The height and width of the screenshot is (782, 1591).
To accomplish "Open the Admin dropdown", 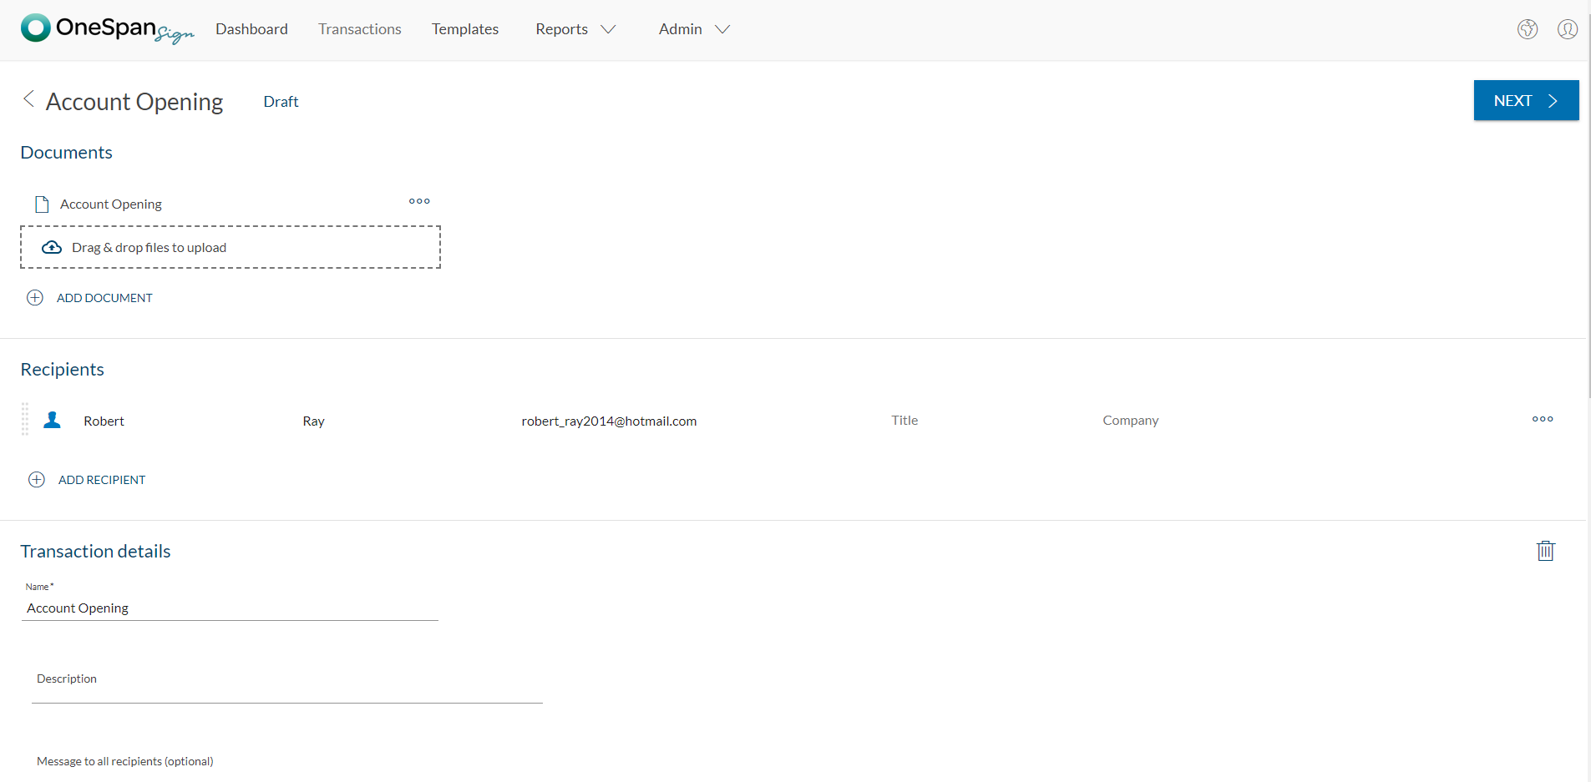I will tap(692, 29).
